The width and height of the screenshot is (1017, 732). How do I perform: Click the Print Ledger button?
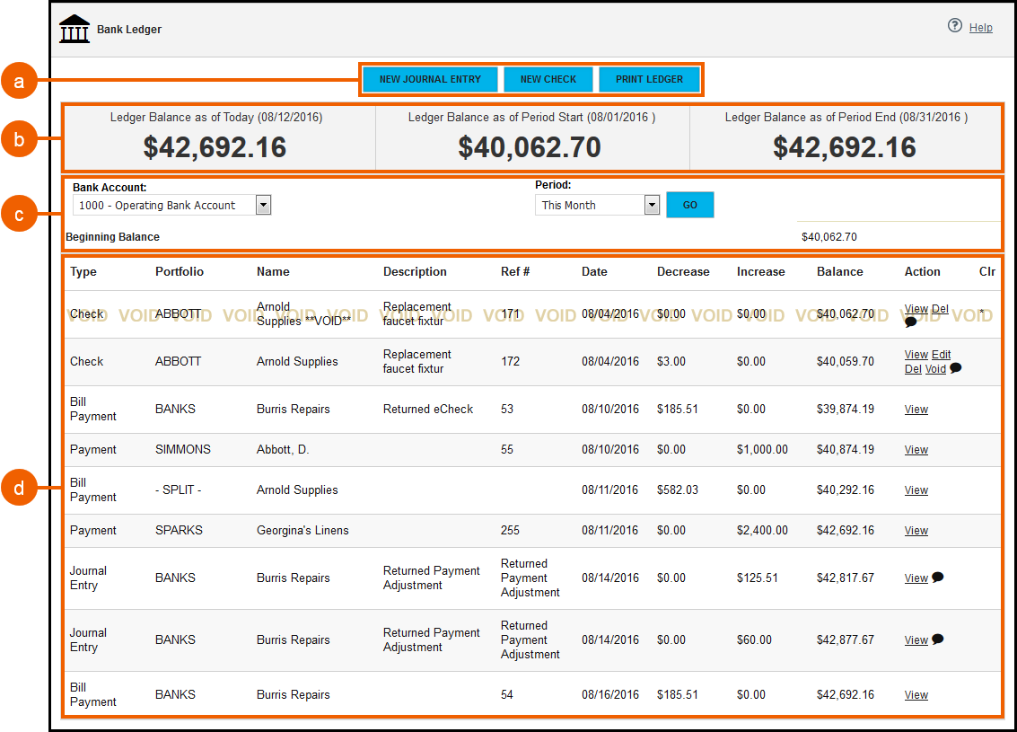pos(650,79)
